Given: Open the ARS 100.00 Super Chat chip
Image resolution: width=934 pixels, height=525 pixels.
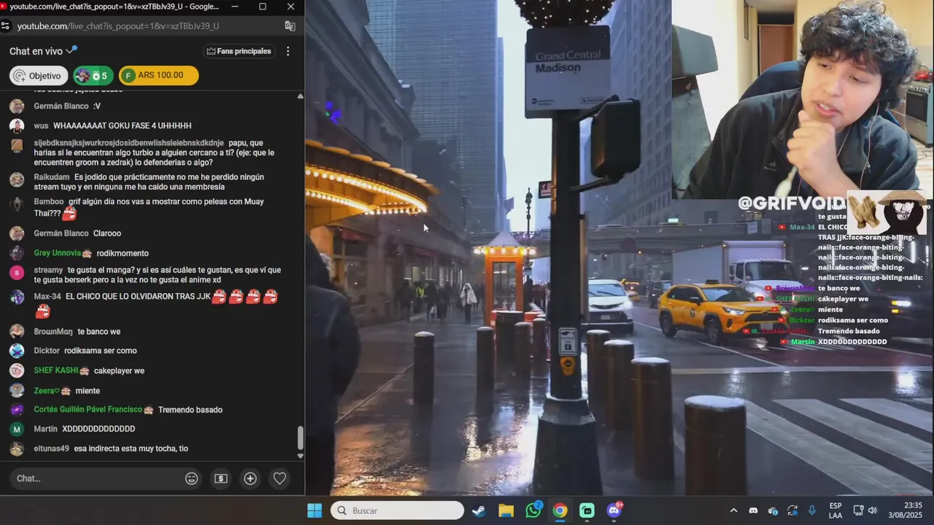Looking at the screenshot, I should click(158, 76).
